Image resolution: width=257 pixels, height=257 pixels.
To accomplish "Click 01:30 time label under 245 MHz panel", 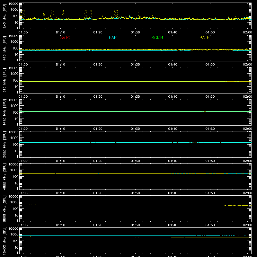I will click(135, 32).
